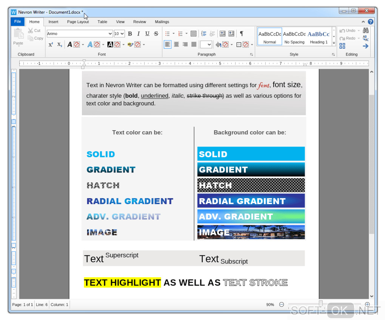Click the bulleted list icon

coord(168,34)
